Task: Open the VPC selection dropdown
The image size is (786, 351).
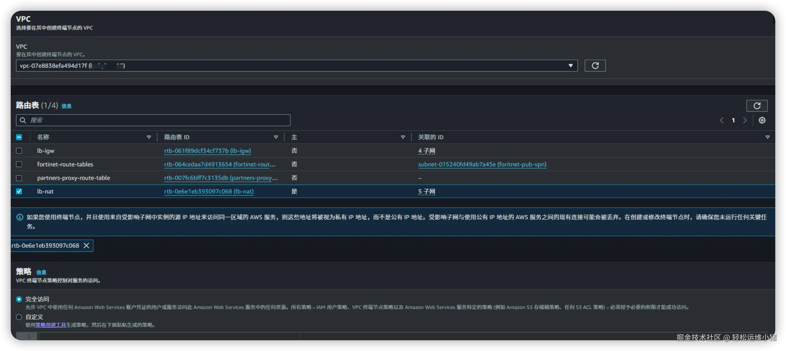Action: [570, 66]
